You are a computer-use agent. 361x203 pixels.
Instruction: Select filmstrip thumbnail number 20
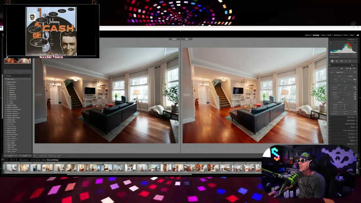tap(47, 168)
